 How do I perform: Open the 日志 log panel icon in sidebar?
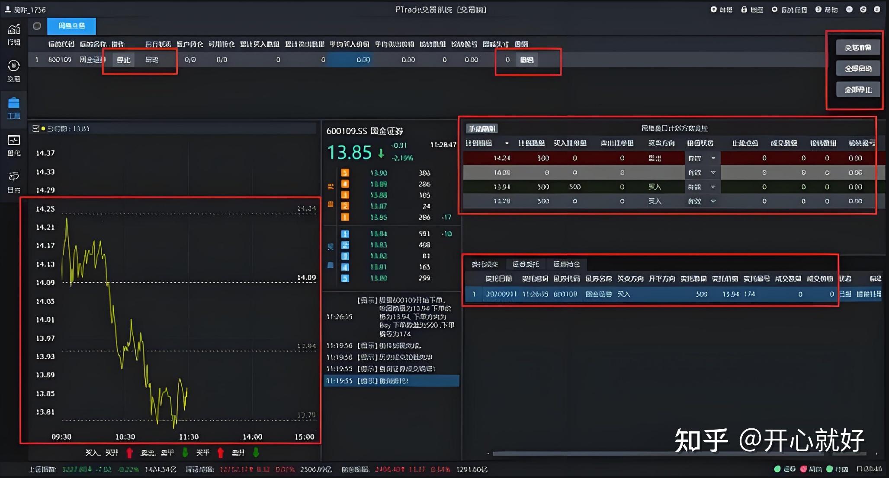13,178
